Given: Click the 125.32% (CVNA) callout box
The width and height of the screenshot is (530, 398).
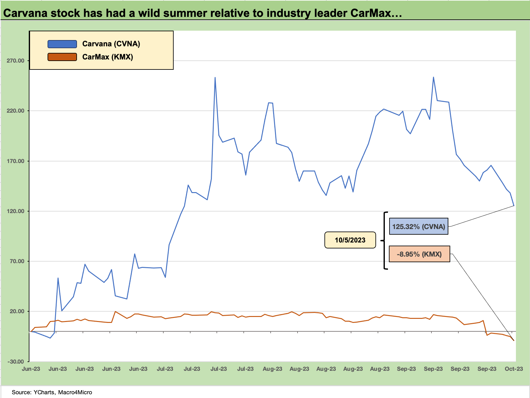Looking at the screenshot, I should (x=419, y=227).
